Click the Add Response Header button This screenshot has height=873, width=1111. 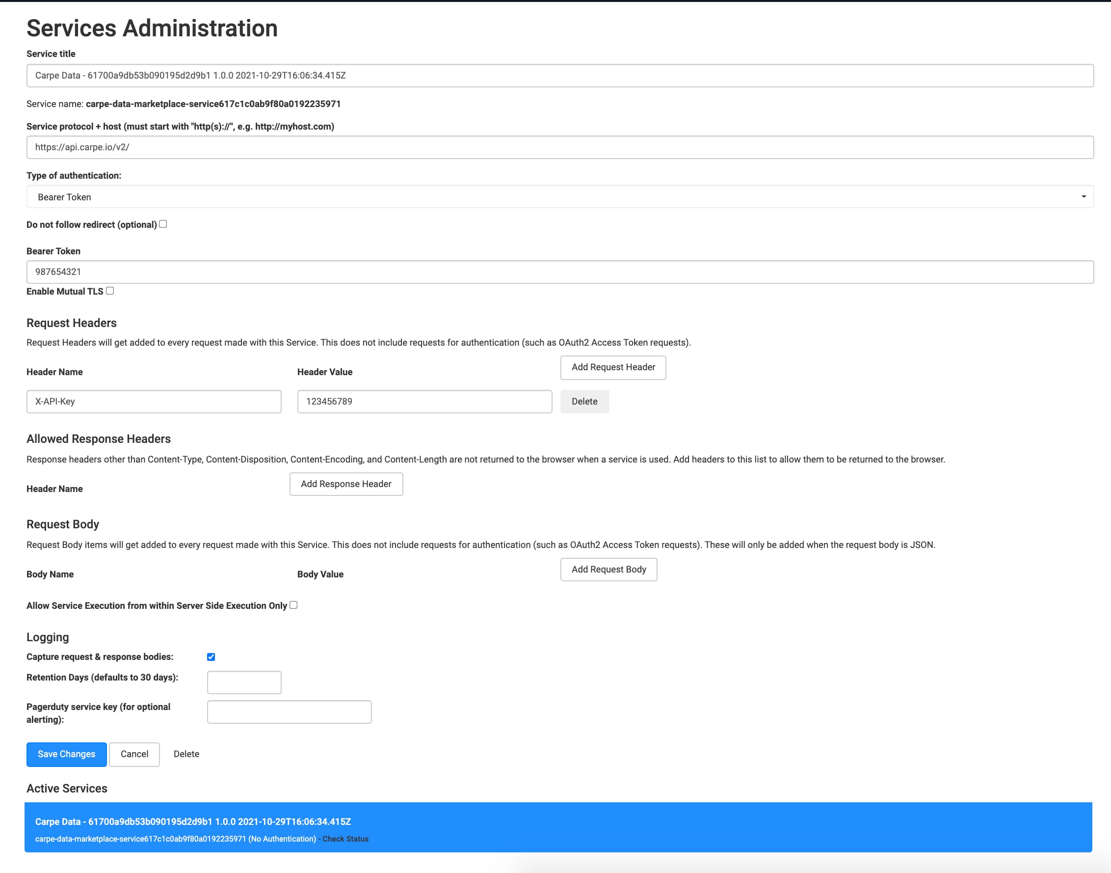click(x=346, y=484)
